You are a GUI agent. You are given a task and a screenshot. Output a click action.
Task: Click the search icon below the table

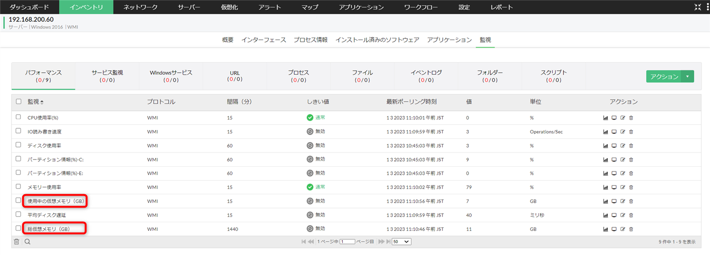click(x=28, y=242)
